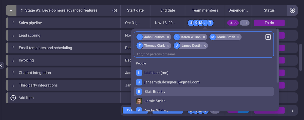The width and height of the screenshot is (304, 120).
Task: Remove the dependency tag in Sales pipeline row
Action: coord(235,23)
